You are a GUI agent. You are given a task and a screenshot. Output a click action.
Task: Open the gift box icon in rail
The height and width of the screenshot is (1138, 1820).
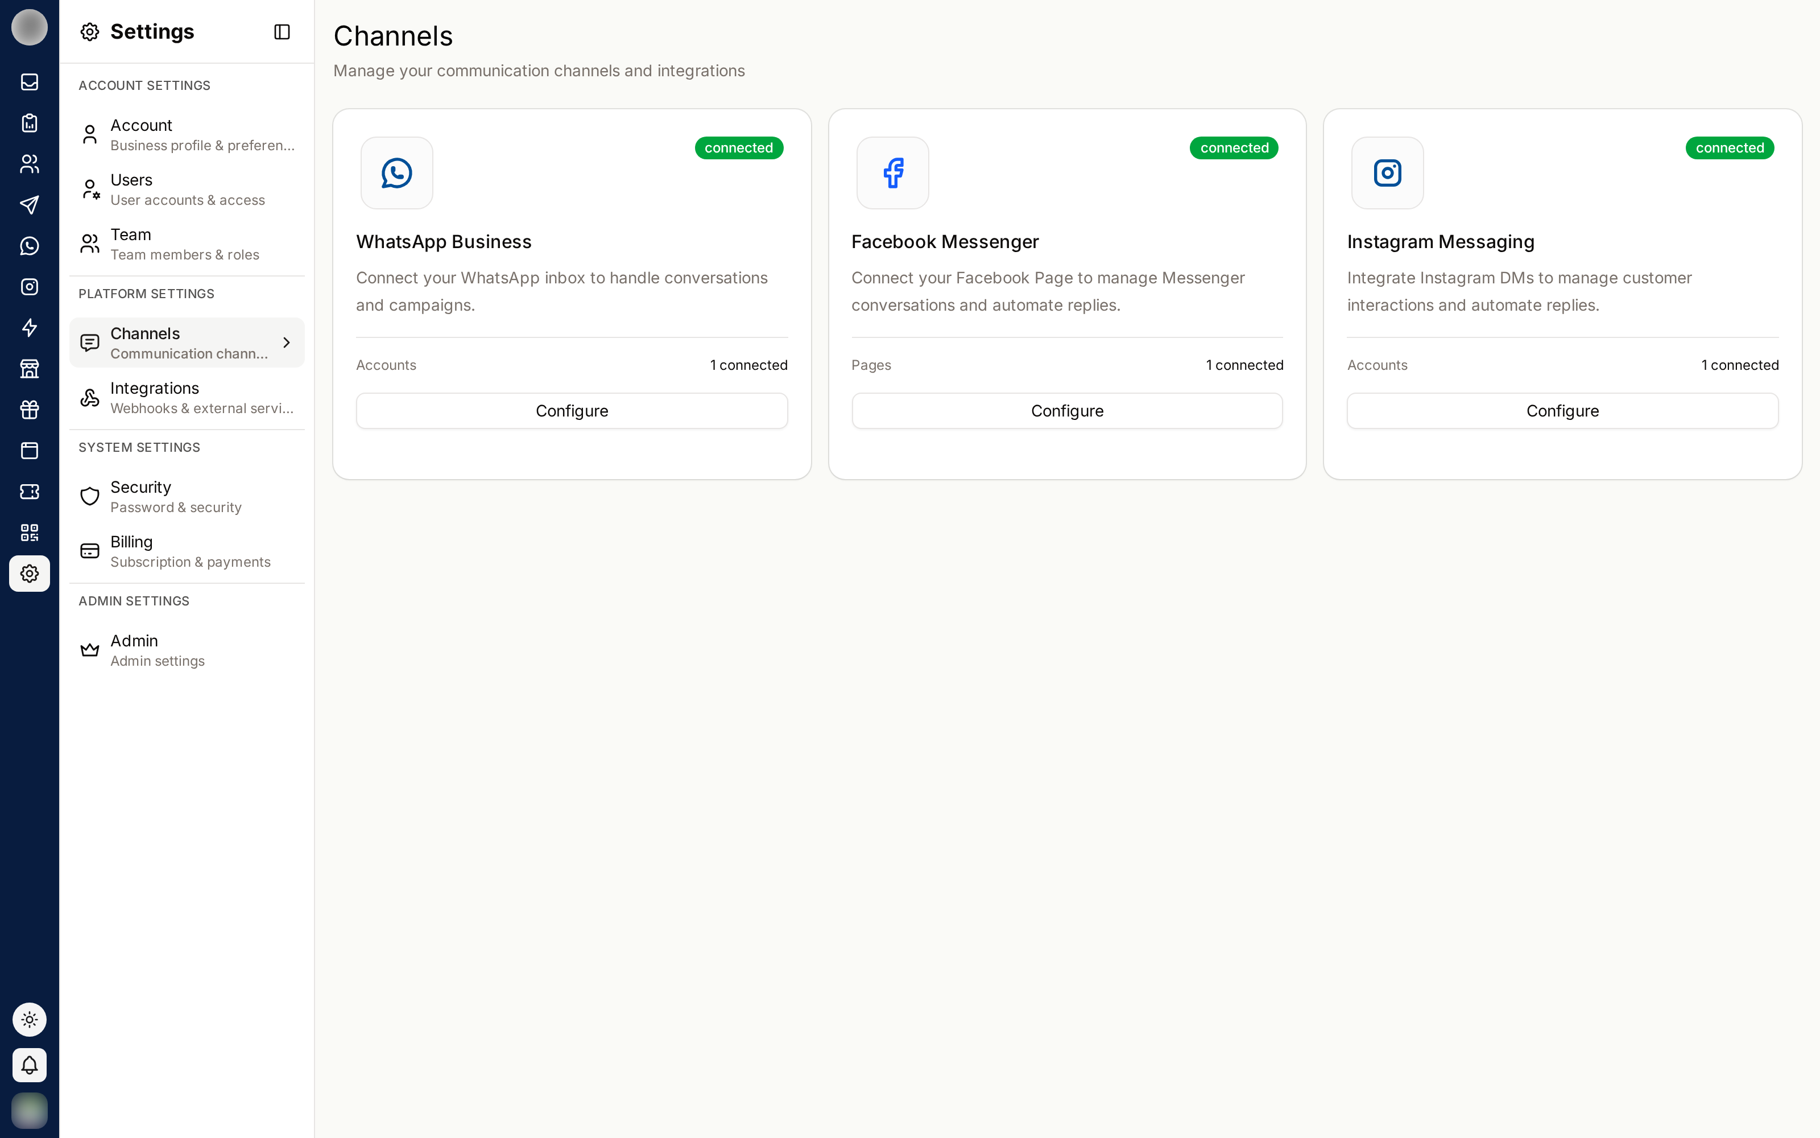coord(30,410)
